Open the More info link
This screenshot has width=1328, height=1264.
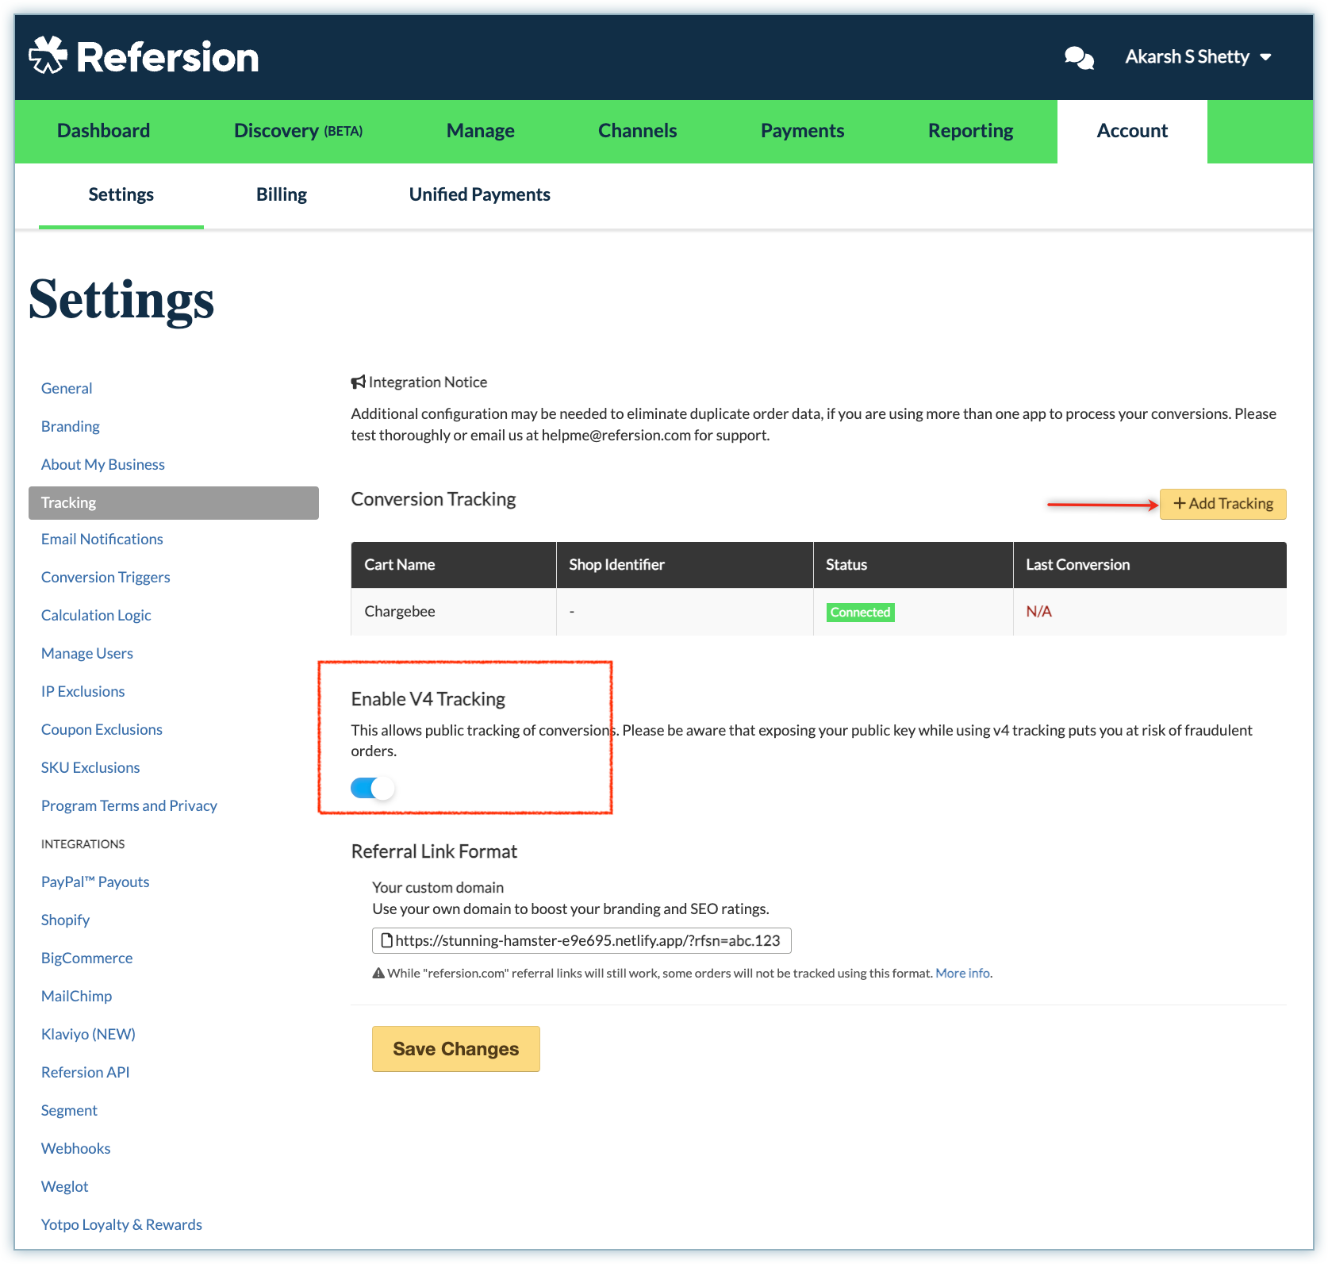962,974
